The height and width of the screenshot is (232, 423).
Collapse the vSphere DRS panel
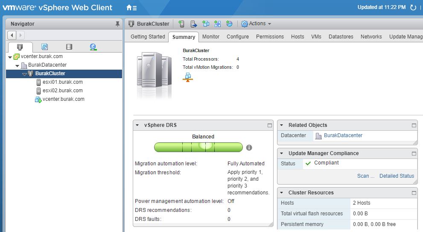coord(137,125)
